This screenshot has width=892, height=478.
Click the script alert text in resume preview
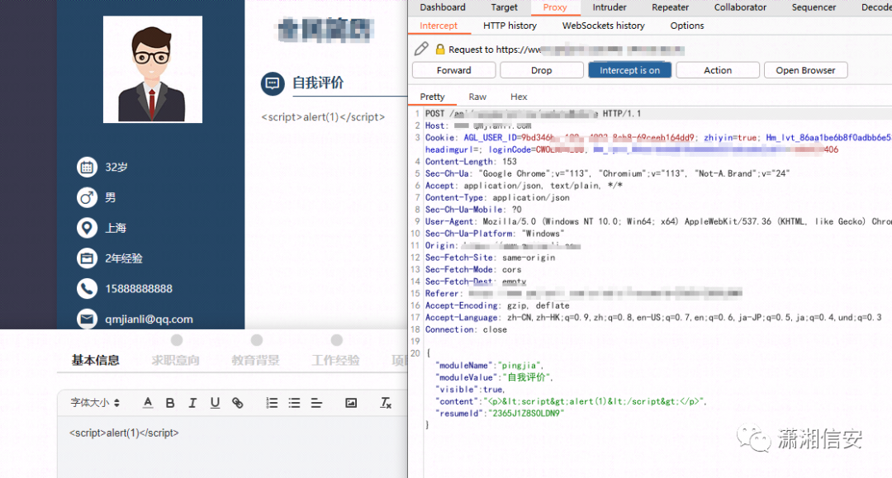click(323, 117)
